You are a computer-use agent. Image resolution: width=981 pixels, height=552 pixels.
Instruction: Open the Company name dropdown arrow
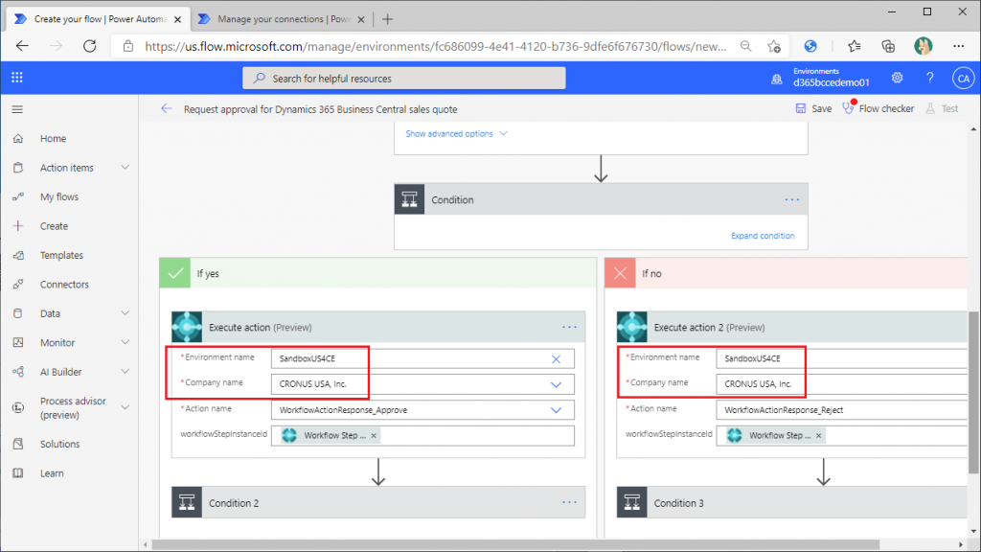557,385
